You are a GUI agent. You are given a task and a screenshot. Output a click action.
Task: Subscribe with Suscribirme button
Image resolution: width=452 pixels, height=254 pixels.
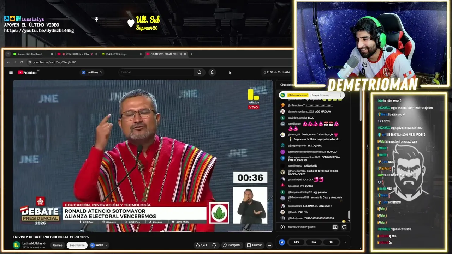[x=77, y=245]
